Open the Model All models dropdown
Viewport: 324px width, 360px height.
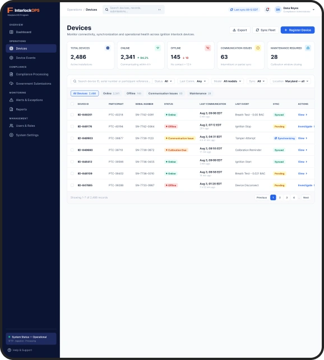point(227,81)
